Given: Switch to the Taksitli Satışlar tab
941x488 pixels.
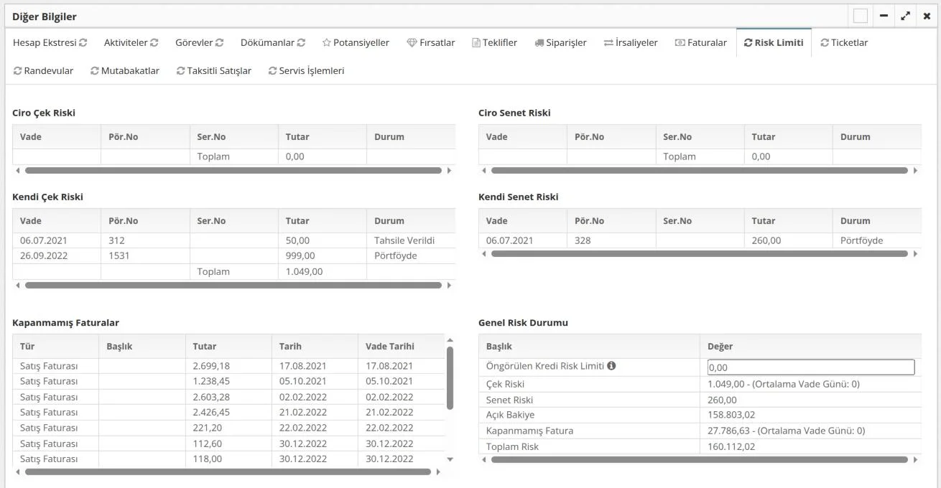Looking at the screenshot, I should [x=214, y=71].
